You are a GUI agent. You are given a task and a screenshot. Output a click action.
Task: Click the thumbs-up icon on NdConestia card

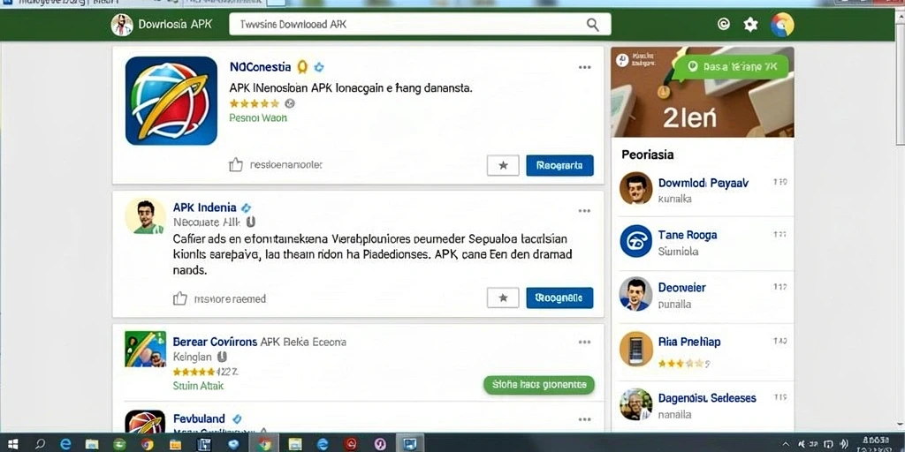(235, 165)
